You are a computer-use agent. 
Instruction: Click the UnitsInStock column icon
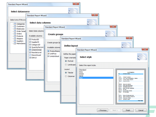click(x=48, y=56)
